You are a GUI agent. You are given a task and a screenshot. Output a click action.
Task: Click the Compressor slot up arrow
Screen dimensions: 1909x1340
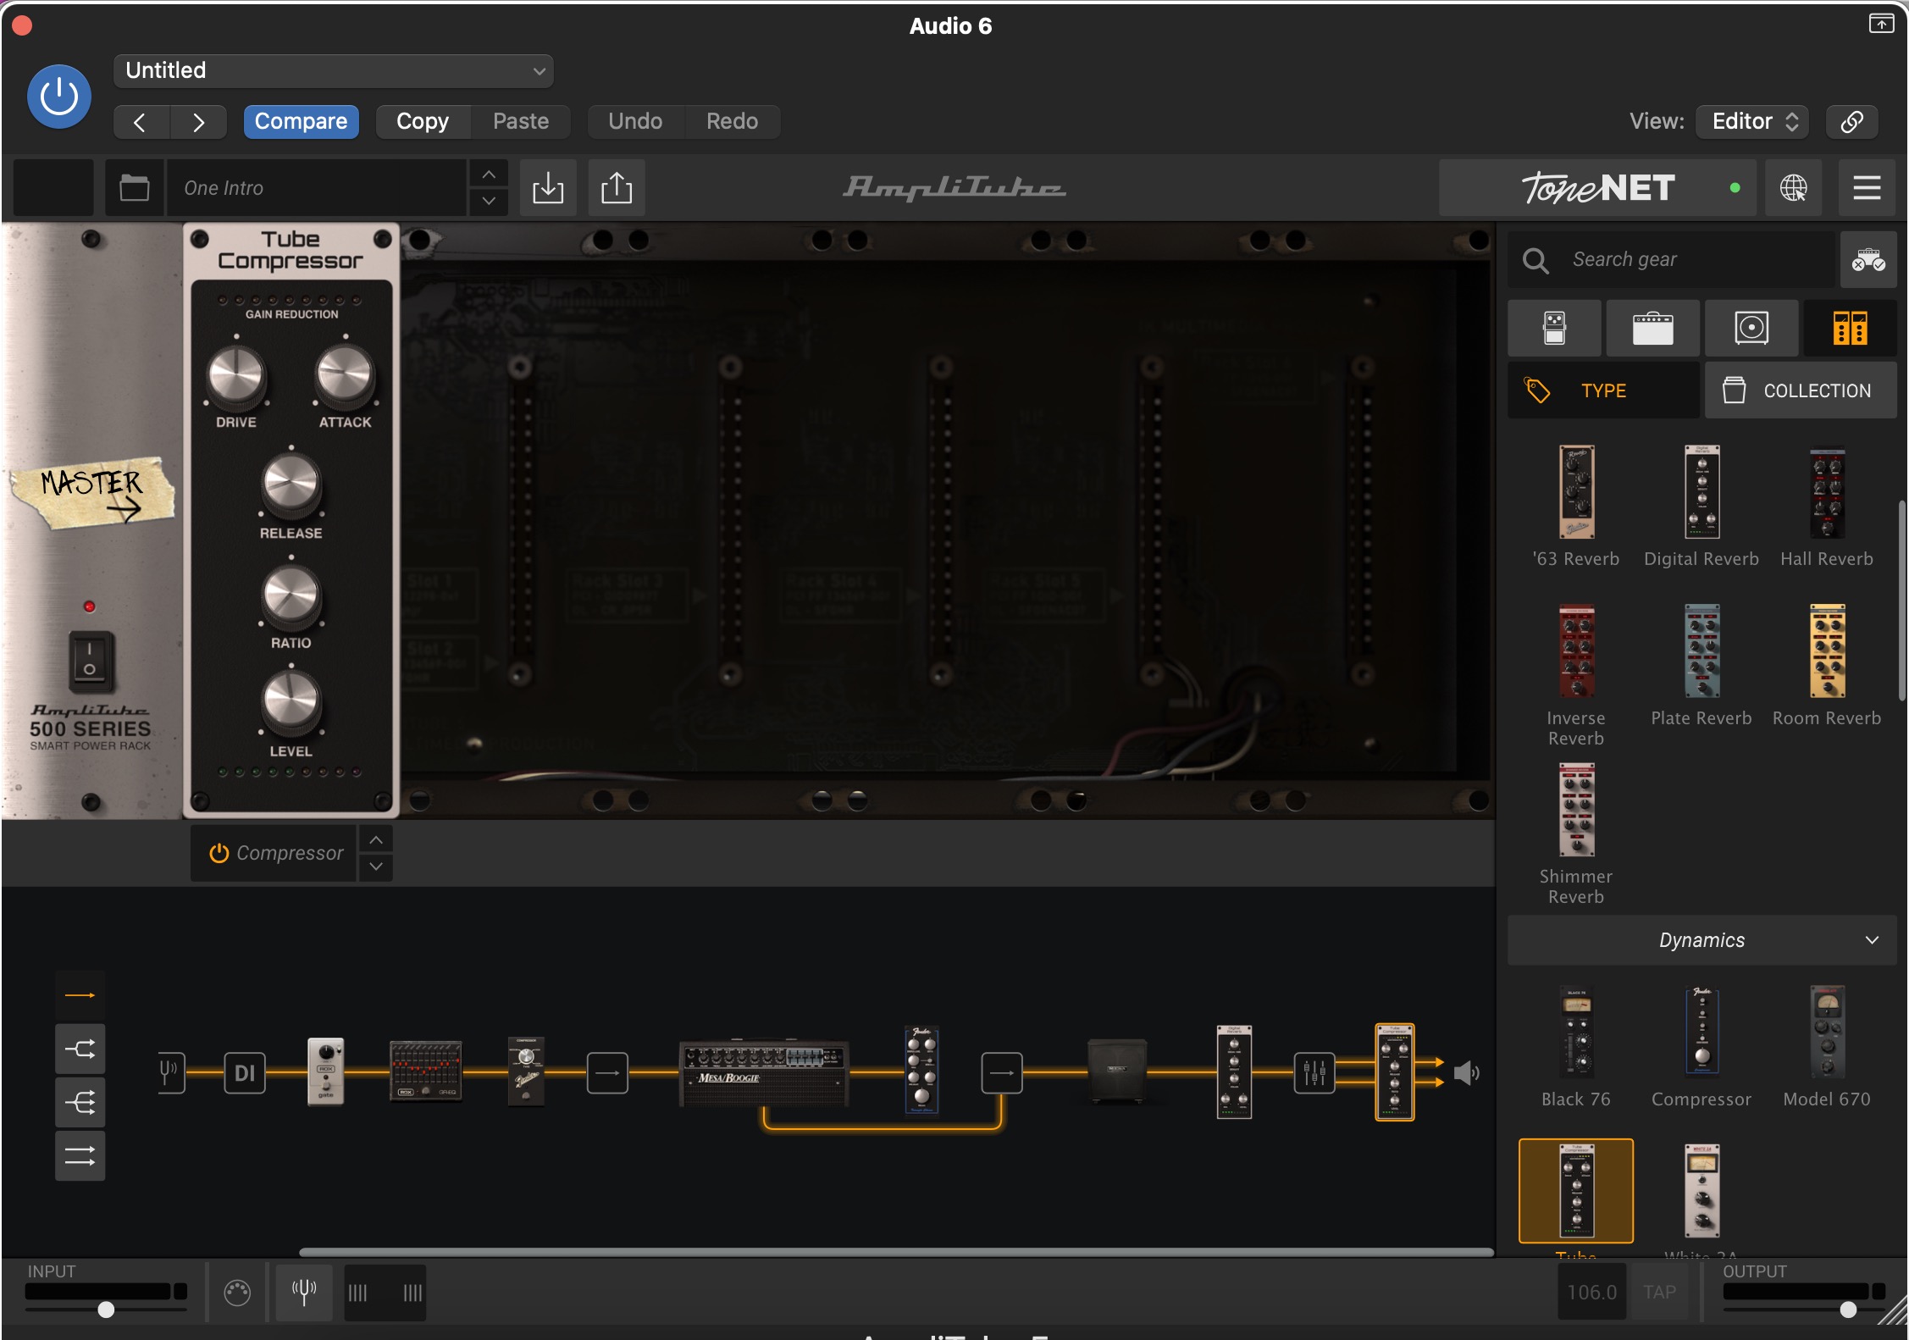(376, 839)
